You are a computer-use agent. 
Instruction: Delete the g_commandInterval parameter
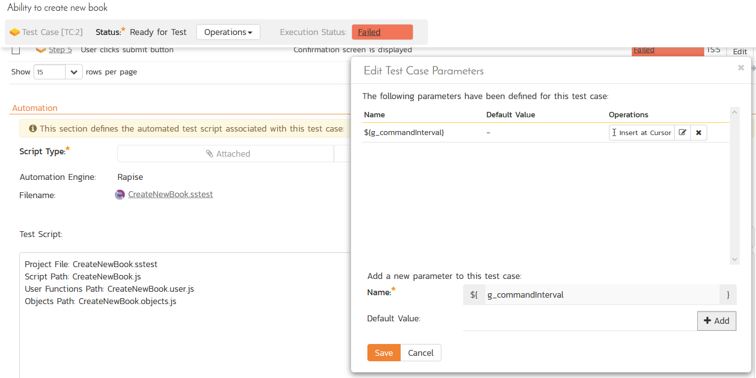coord(698,133)
